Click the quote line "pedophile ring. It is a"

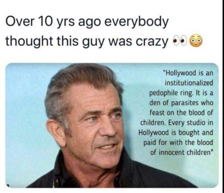[x=181, y=93]
